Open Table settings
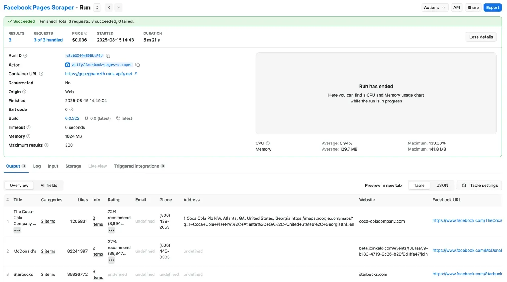507x282 pixels. coord(479,185)
